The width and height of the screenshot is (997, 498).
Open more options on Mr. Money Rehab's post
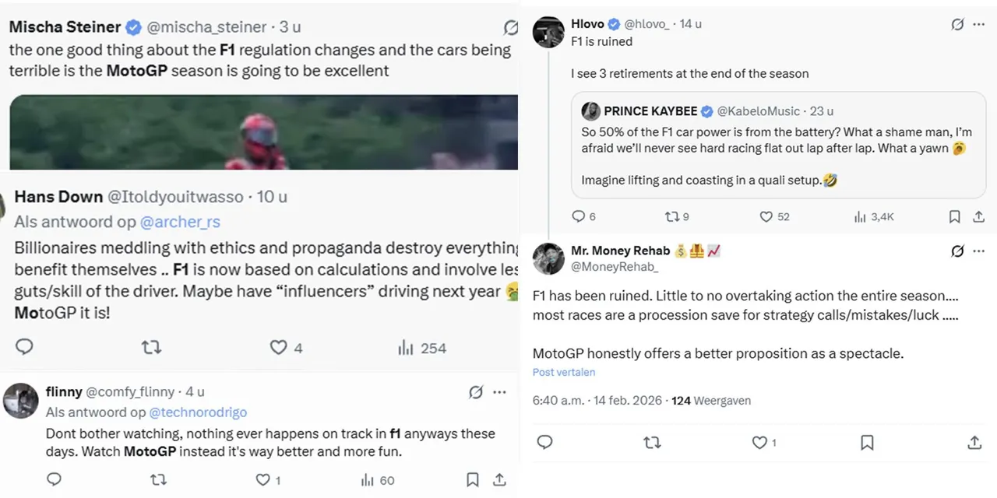(979, 251)
